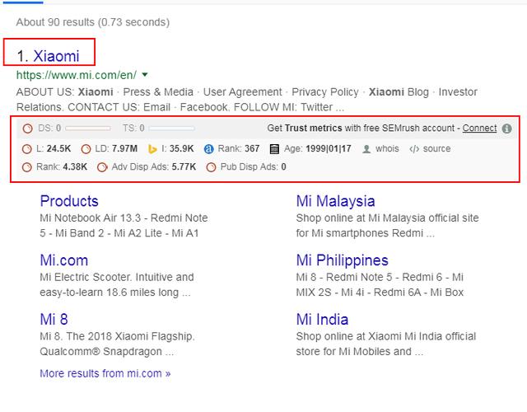Click the Rank 4.38K circle icon
The height and width of the screenshot is (412, 527).
coord(27,167)
